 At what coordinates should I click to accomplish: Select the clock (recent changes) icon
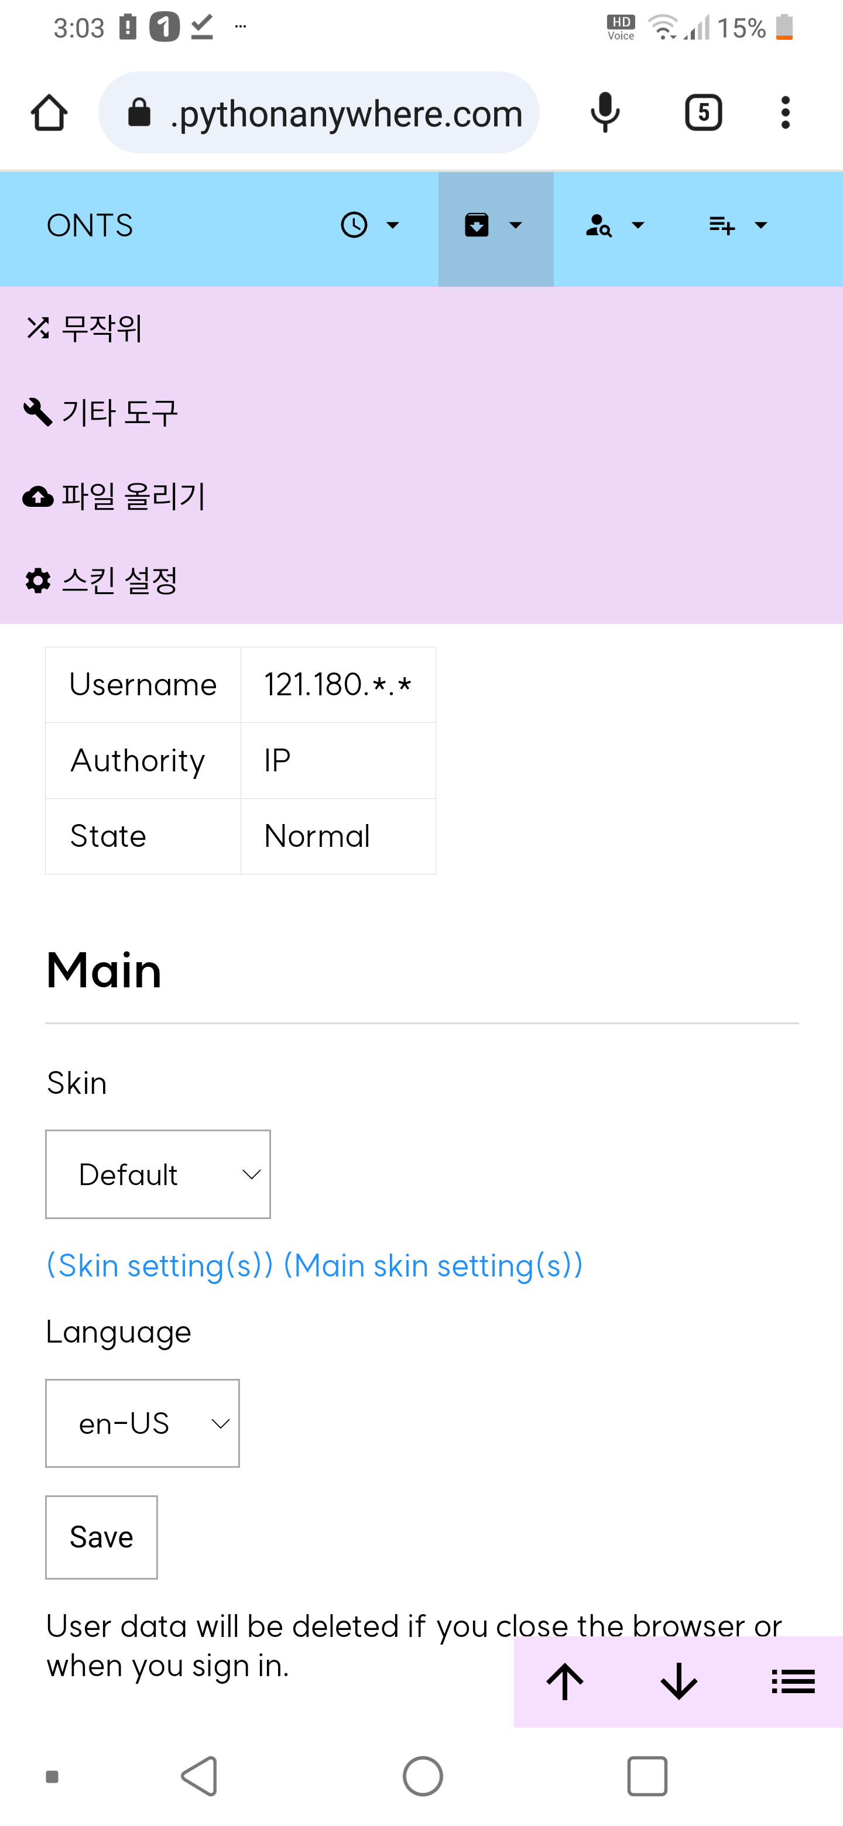[x=355, y=225]
